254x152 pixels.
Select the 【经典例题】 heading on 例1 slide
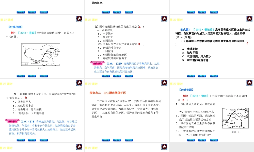[15, 27]
